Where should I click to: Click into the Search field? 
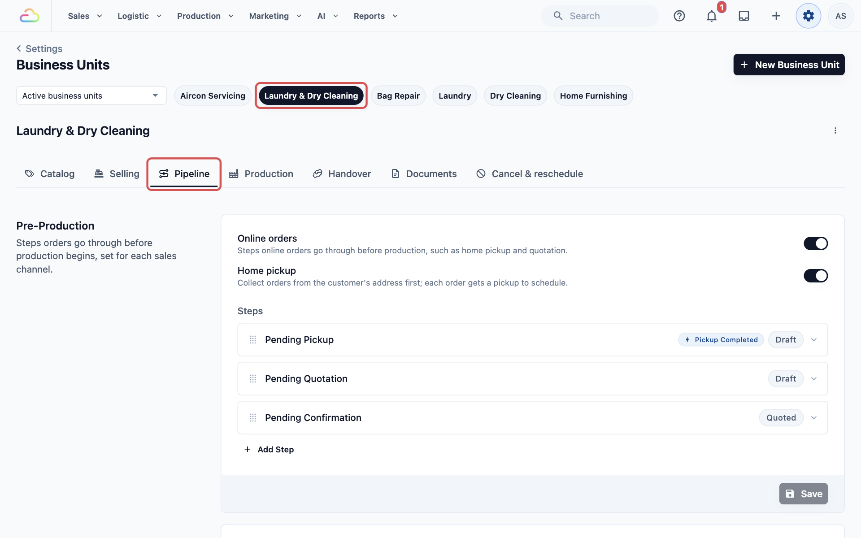pos(600,16)
